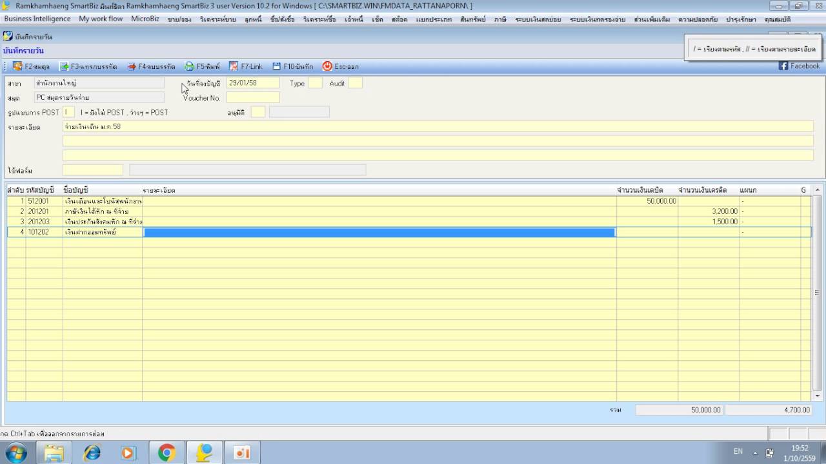Click the account name ภาษีเงินได้หัก ณ ที่จ่าย
Image resolution: width=826 pixels, height=464 pixels.
96,211
